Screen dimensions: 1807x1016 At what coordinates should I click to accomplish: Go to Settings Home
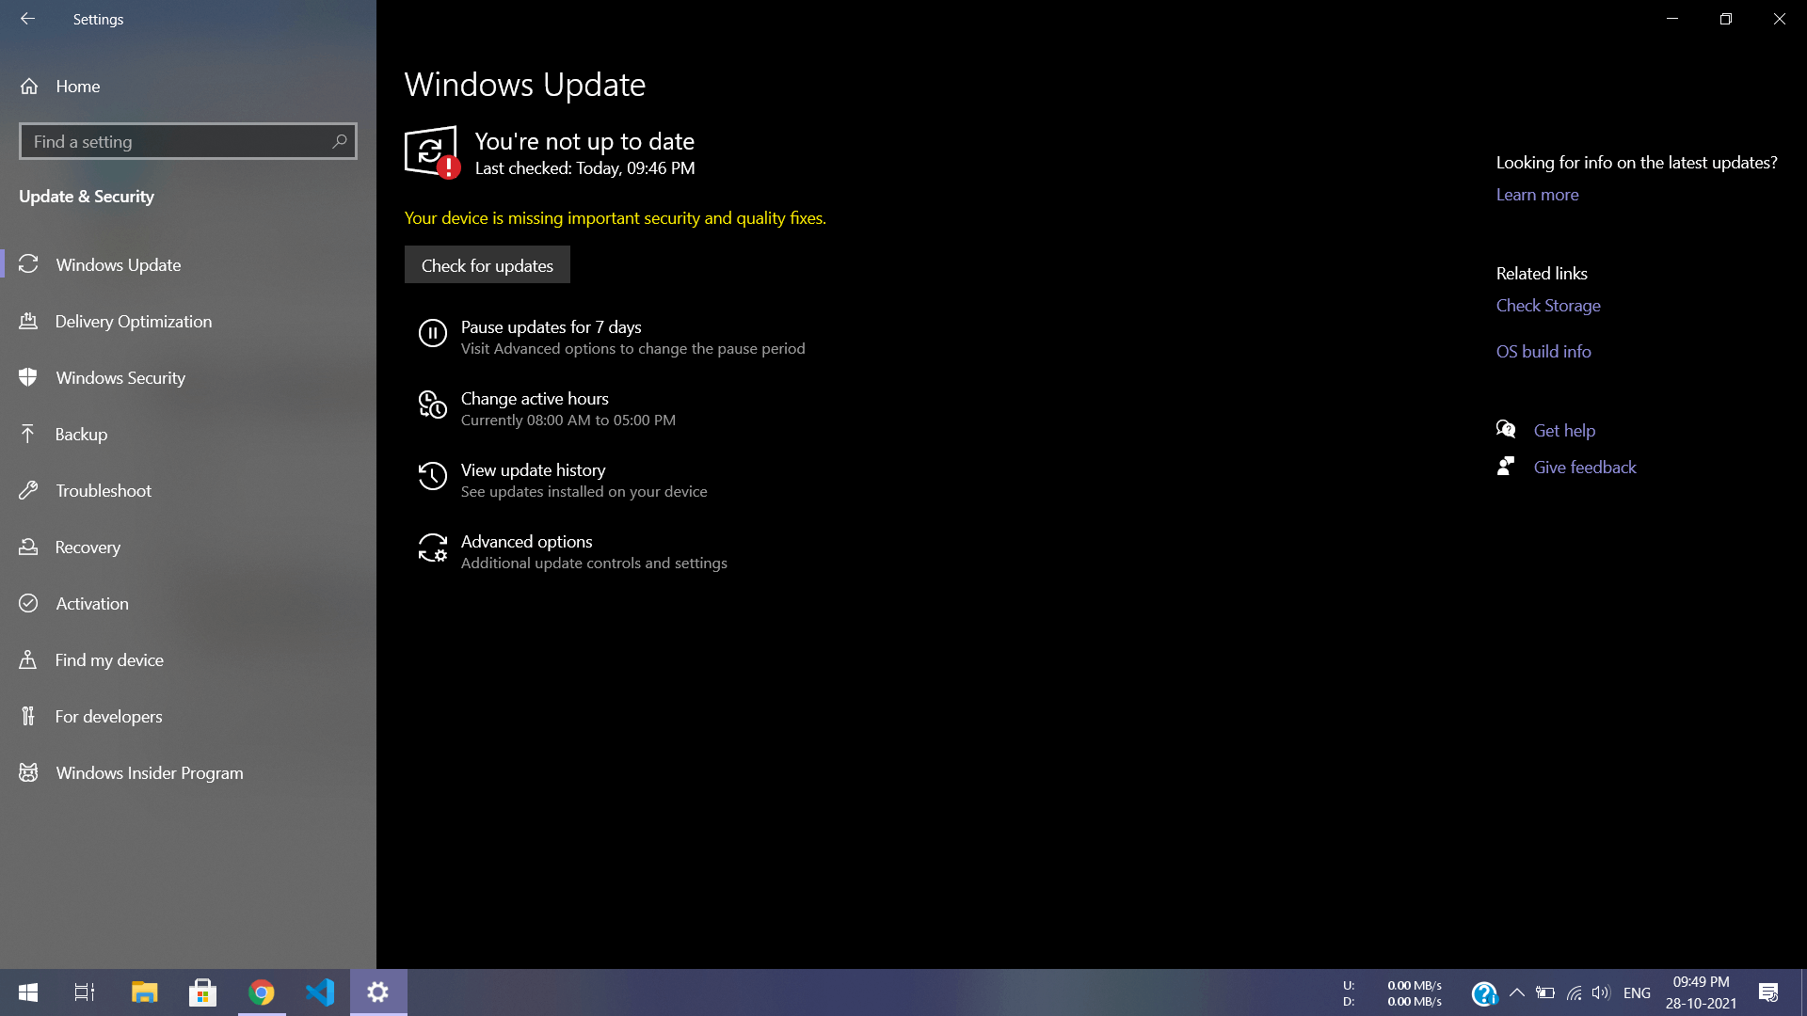tap(188, 87)
